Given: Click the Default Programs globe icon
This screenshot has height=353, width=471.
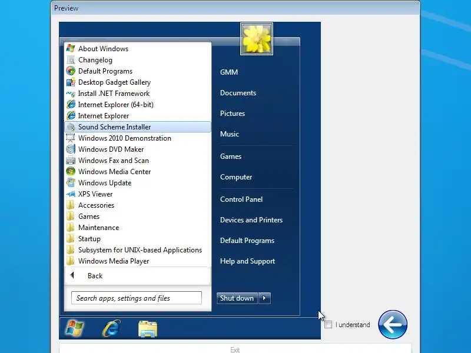Looking at the screenshot, I should click(71, 71).
